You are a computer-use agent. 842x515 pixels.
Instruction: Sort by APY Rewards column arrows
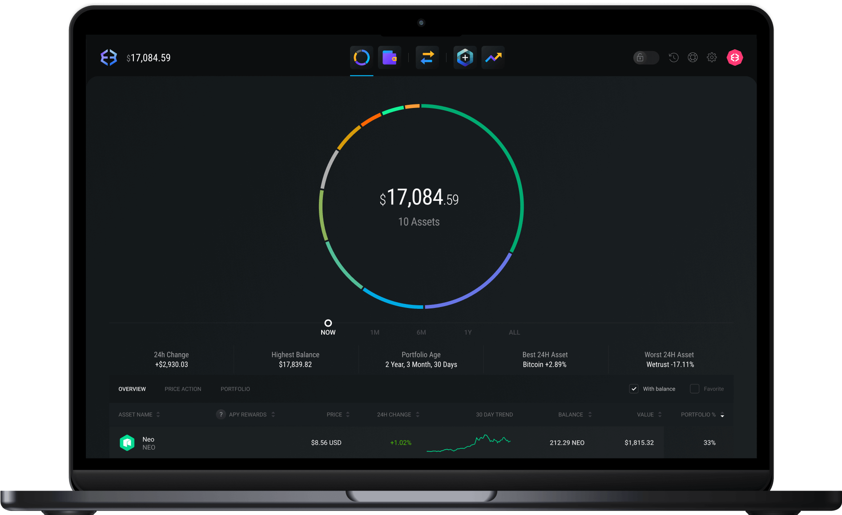tap(273, 415)
